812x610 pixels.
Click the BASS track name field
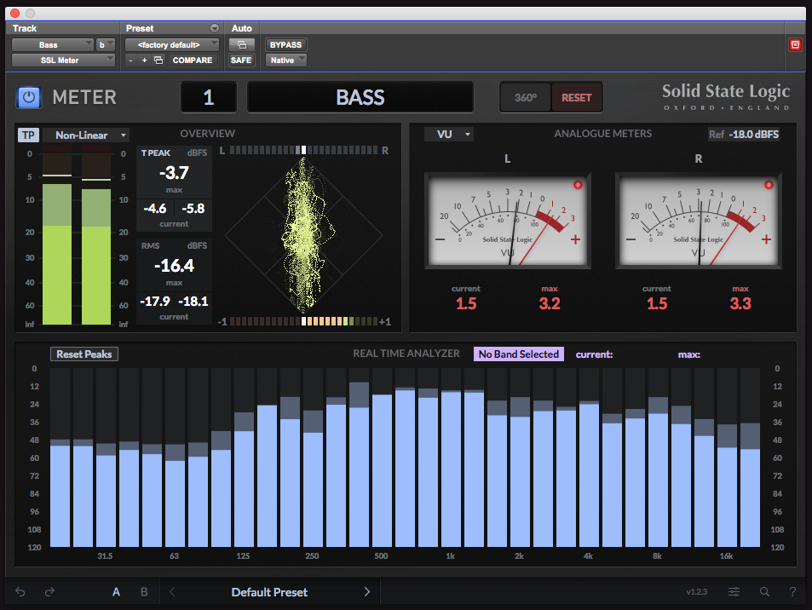click(x=360, y=97)
